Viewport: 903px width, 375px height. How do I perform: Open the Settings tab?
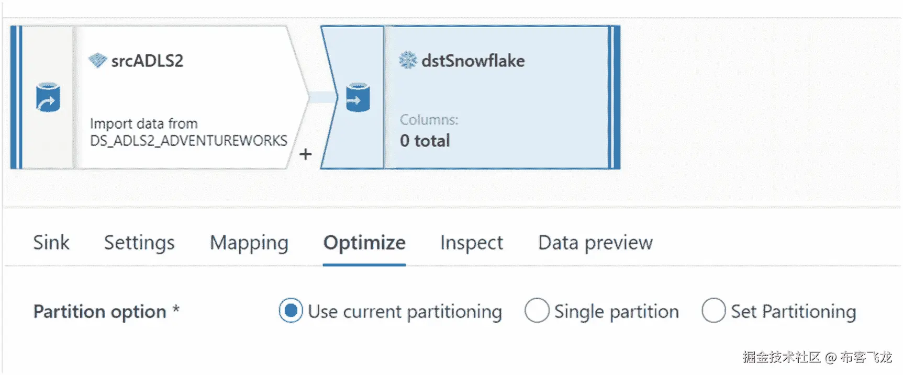[x=139, y=243]
